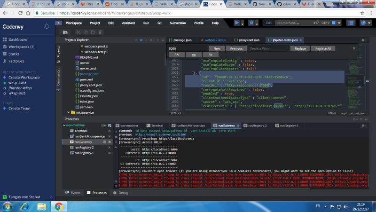
Task: Click the Delete trash toolbar icon
Action: [x=100, y=32]
